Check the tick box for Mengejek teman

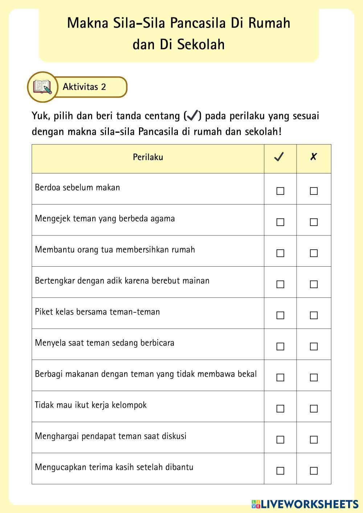pos(280,222)
